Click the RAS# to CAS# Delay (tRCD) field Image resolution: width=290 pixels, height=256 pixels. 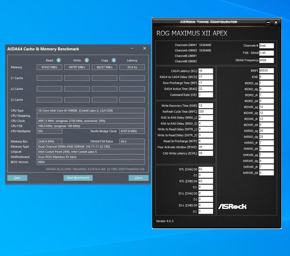206,77
